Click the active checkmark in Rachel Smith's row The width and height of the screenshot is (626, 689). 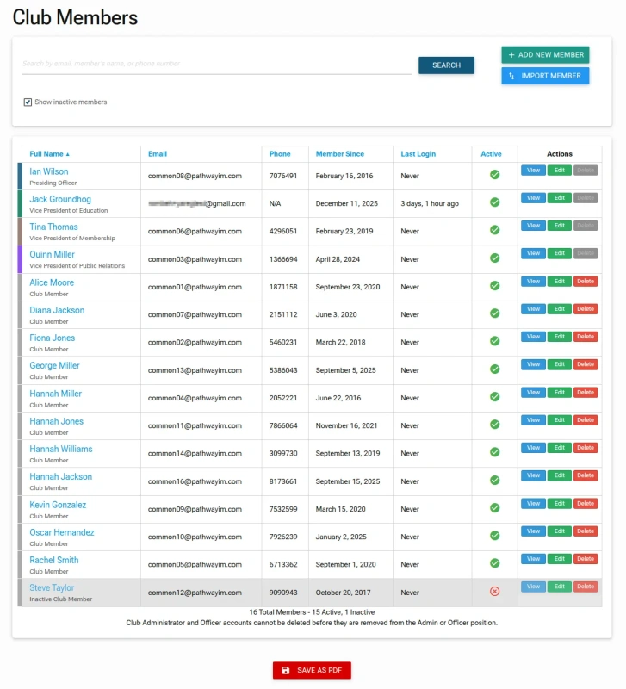pos(494,563)
